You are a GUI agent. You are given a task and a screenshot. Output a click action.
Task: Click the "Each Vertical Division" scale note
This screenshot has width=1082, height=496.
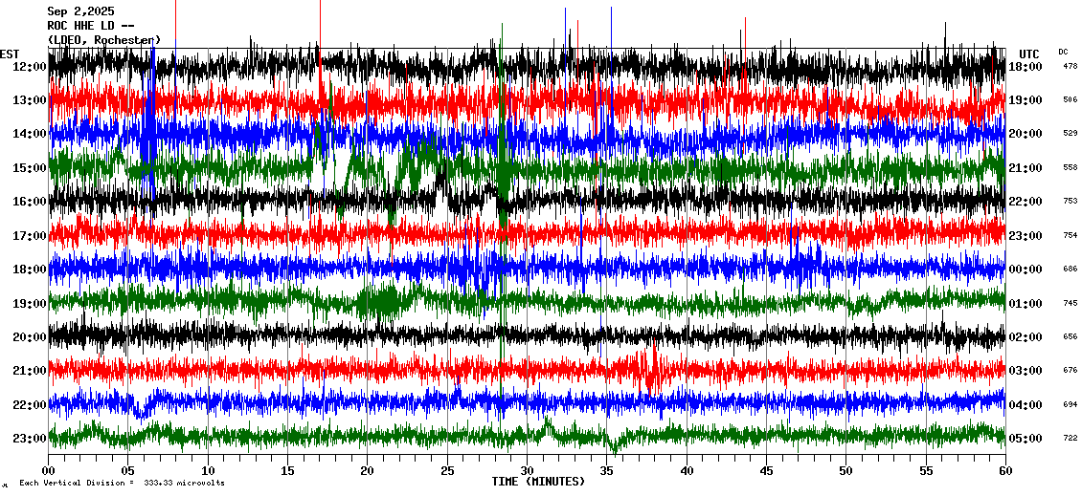(x=122, y=483)
